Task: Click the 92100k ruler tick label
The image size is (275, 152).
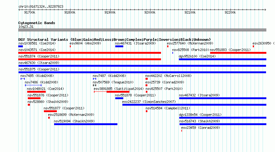Action: (190, 12)
